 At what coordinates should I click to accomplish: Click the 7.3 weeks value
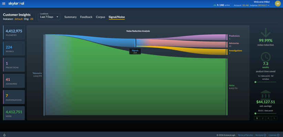(265, 64)
